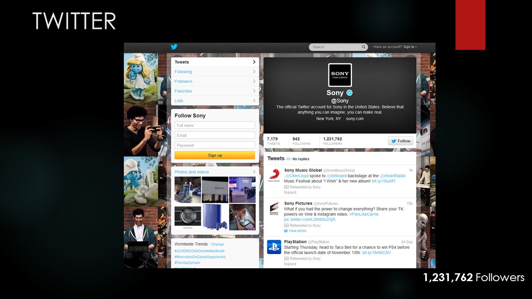Click the @Sony handle on profile
Image resolution: width=532 pixels, height=299 pixels.
pos(340,101)
